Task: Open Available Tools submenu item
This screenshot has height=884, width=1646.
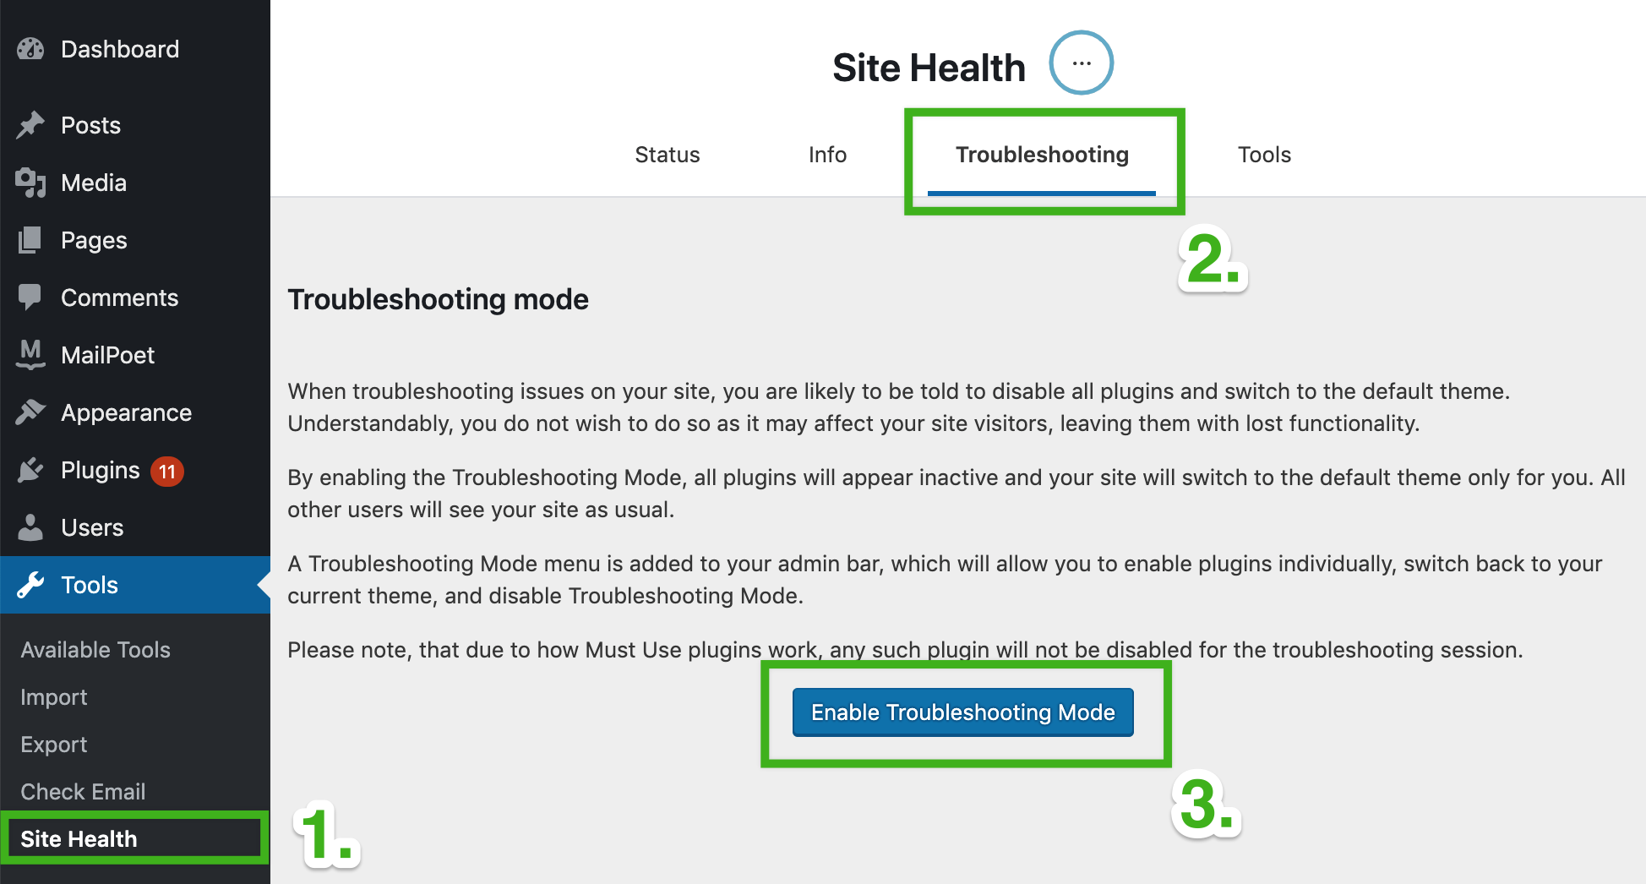Action: tap(95, 650)
